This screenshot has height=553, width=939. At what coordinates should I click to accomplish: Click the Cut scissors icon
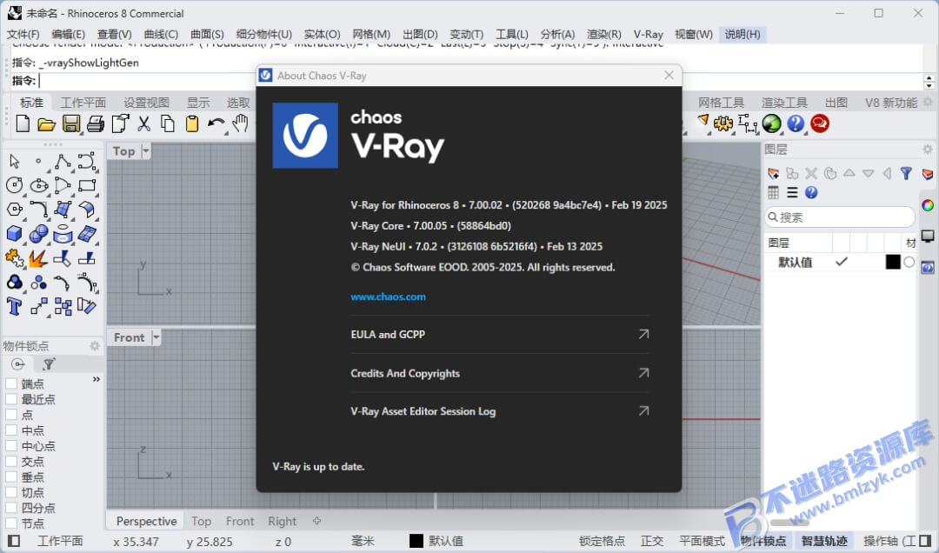(143, 124)
